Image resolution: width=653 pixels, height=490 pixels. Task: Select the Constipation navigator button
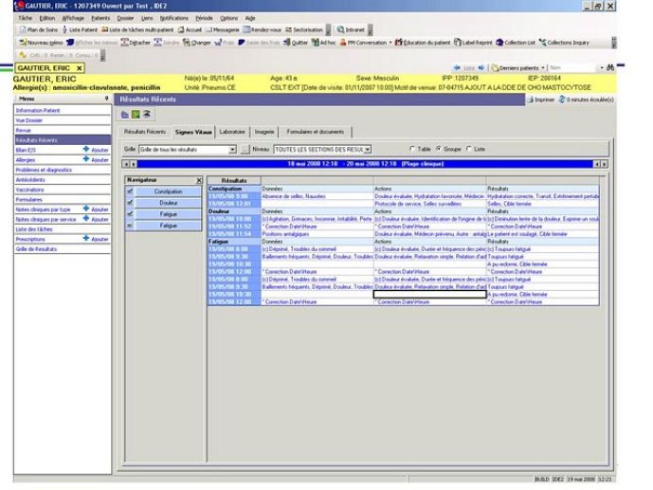[x=169, y=191]
